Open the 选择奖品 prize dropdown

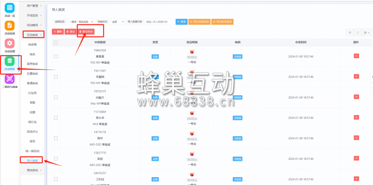tap(79, 21)
